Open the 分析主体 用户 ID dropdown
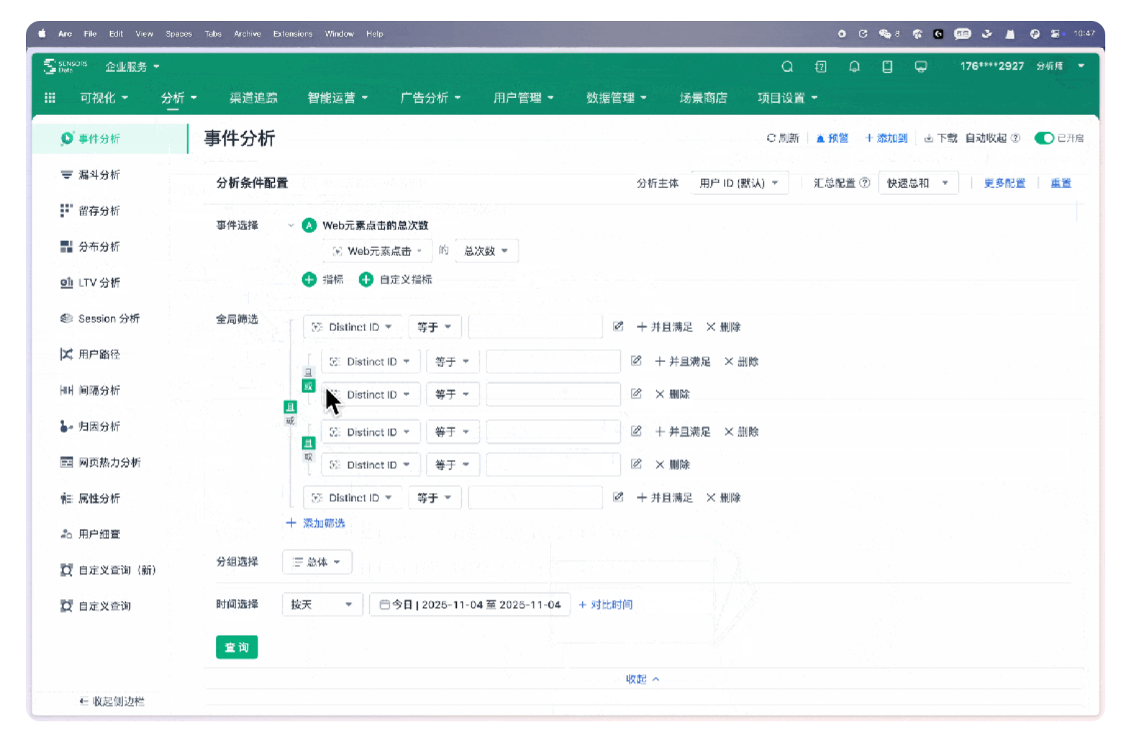 click(739, 183)
